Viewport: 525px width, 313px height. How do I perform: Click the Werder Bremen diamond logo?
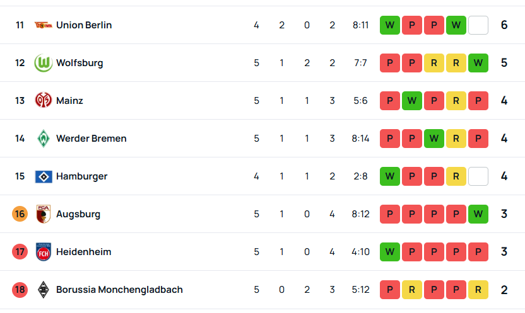click(43, 139)
